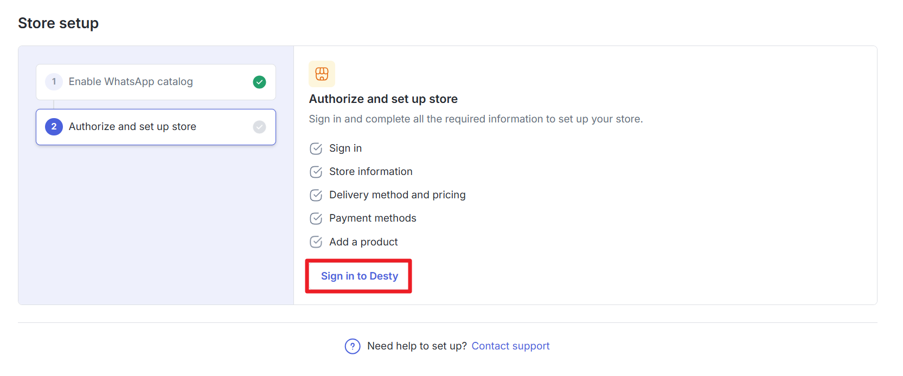Toggle the Add a product checkbox
903x376 pixels.
point(316,242)
